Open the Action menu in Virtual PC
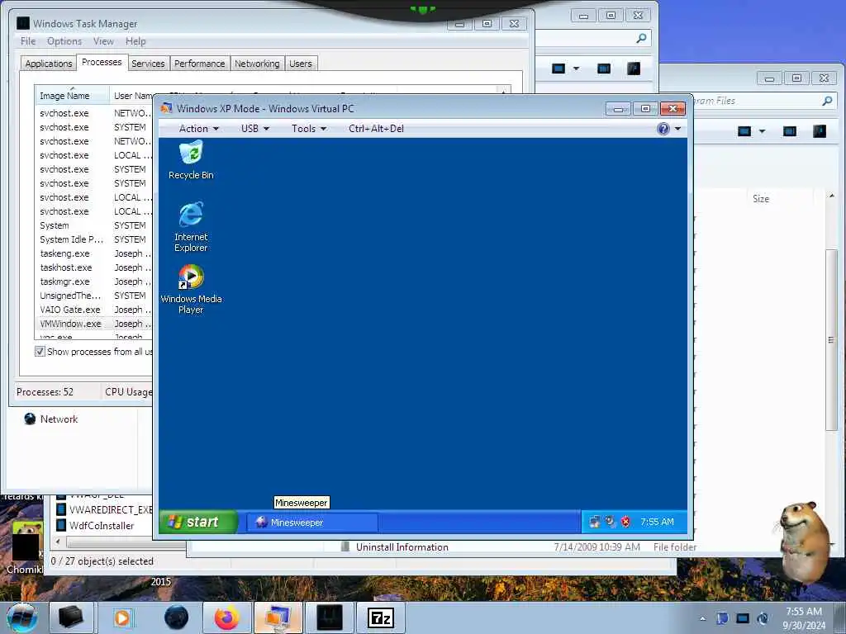The image size is (846, 634). [198, 128]
